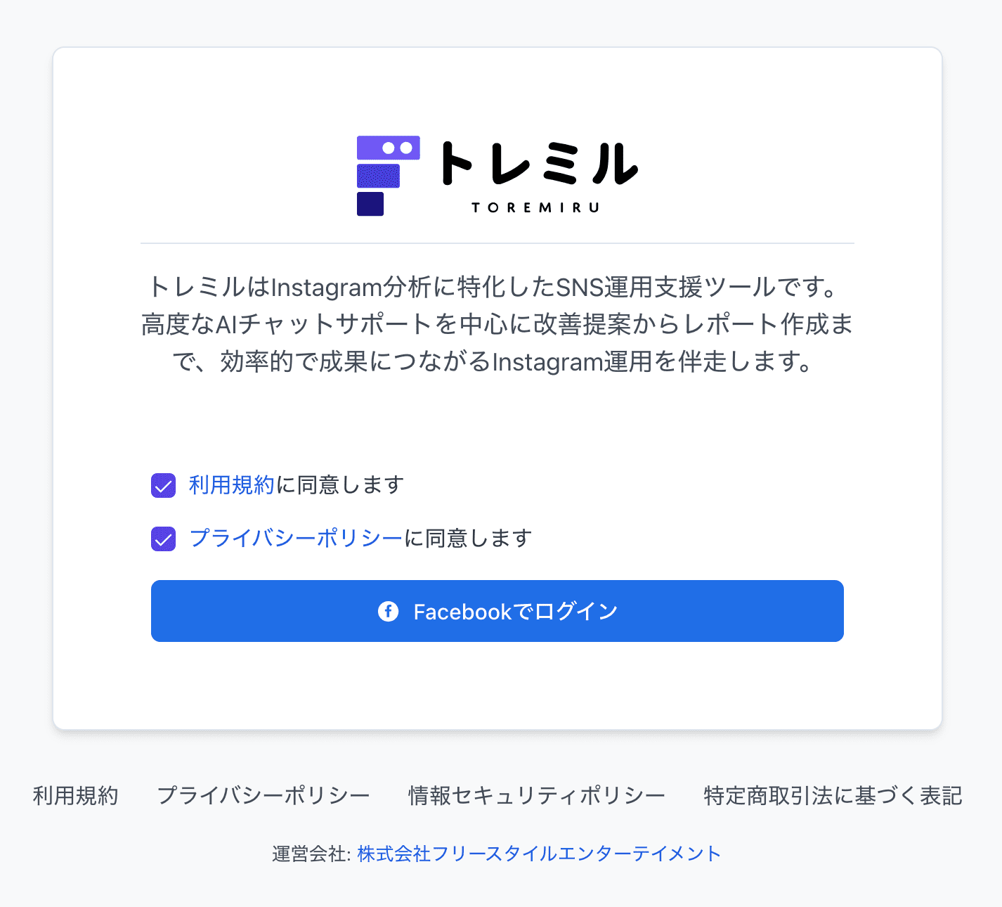The height and width of the screenshot is (907, 1002).
Task: Click the TOREMIRU subtitle under the logo
Action: point(535,207)
